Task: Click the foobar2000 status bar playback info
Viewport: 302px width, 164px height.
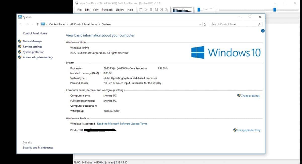Action: pos(100,162)
